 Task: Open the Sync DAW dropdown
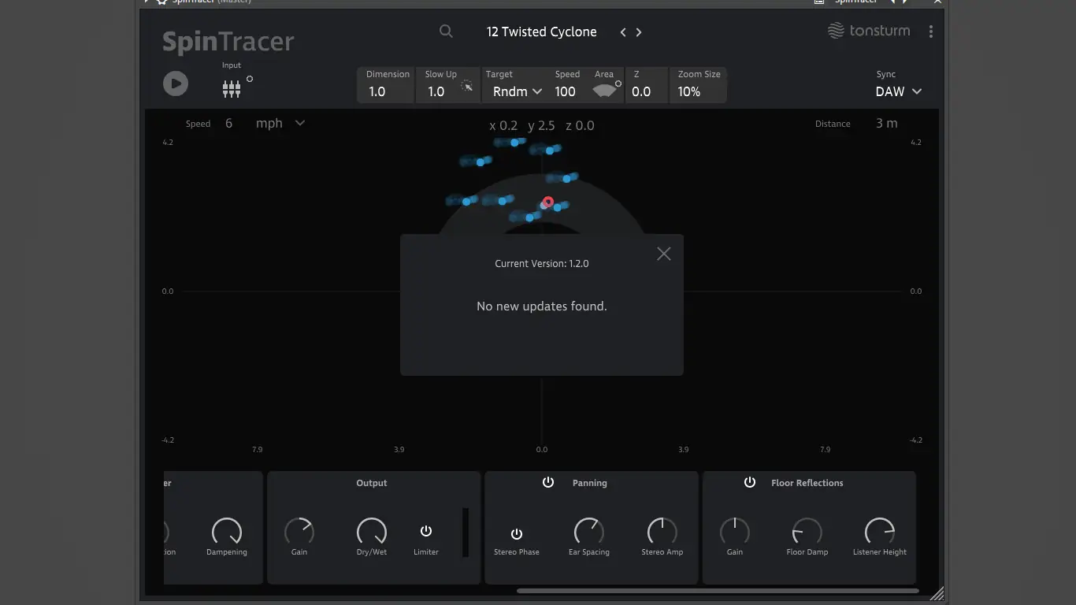click(x=898, y=91)
